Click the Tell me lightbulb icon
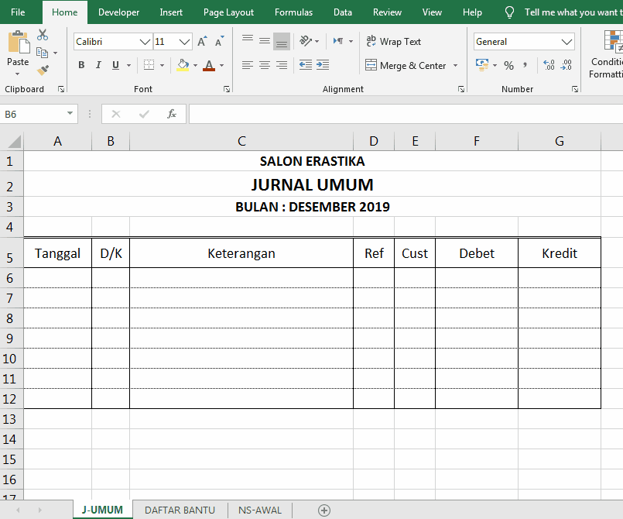Viewport: 623px width, 519px height. 509,12
